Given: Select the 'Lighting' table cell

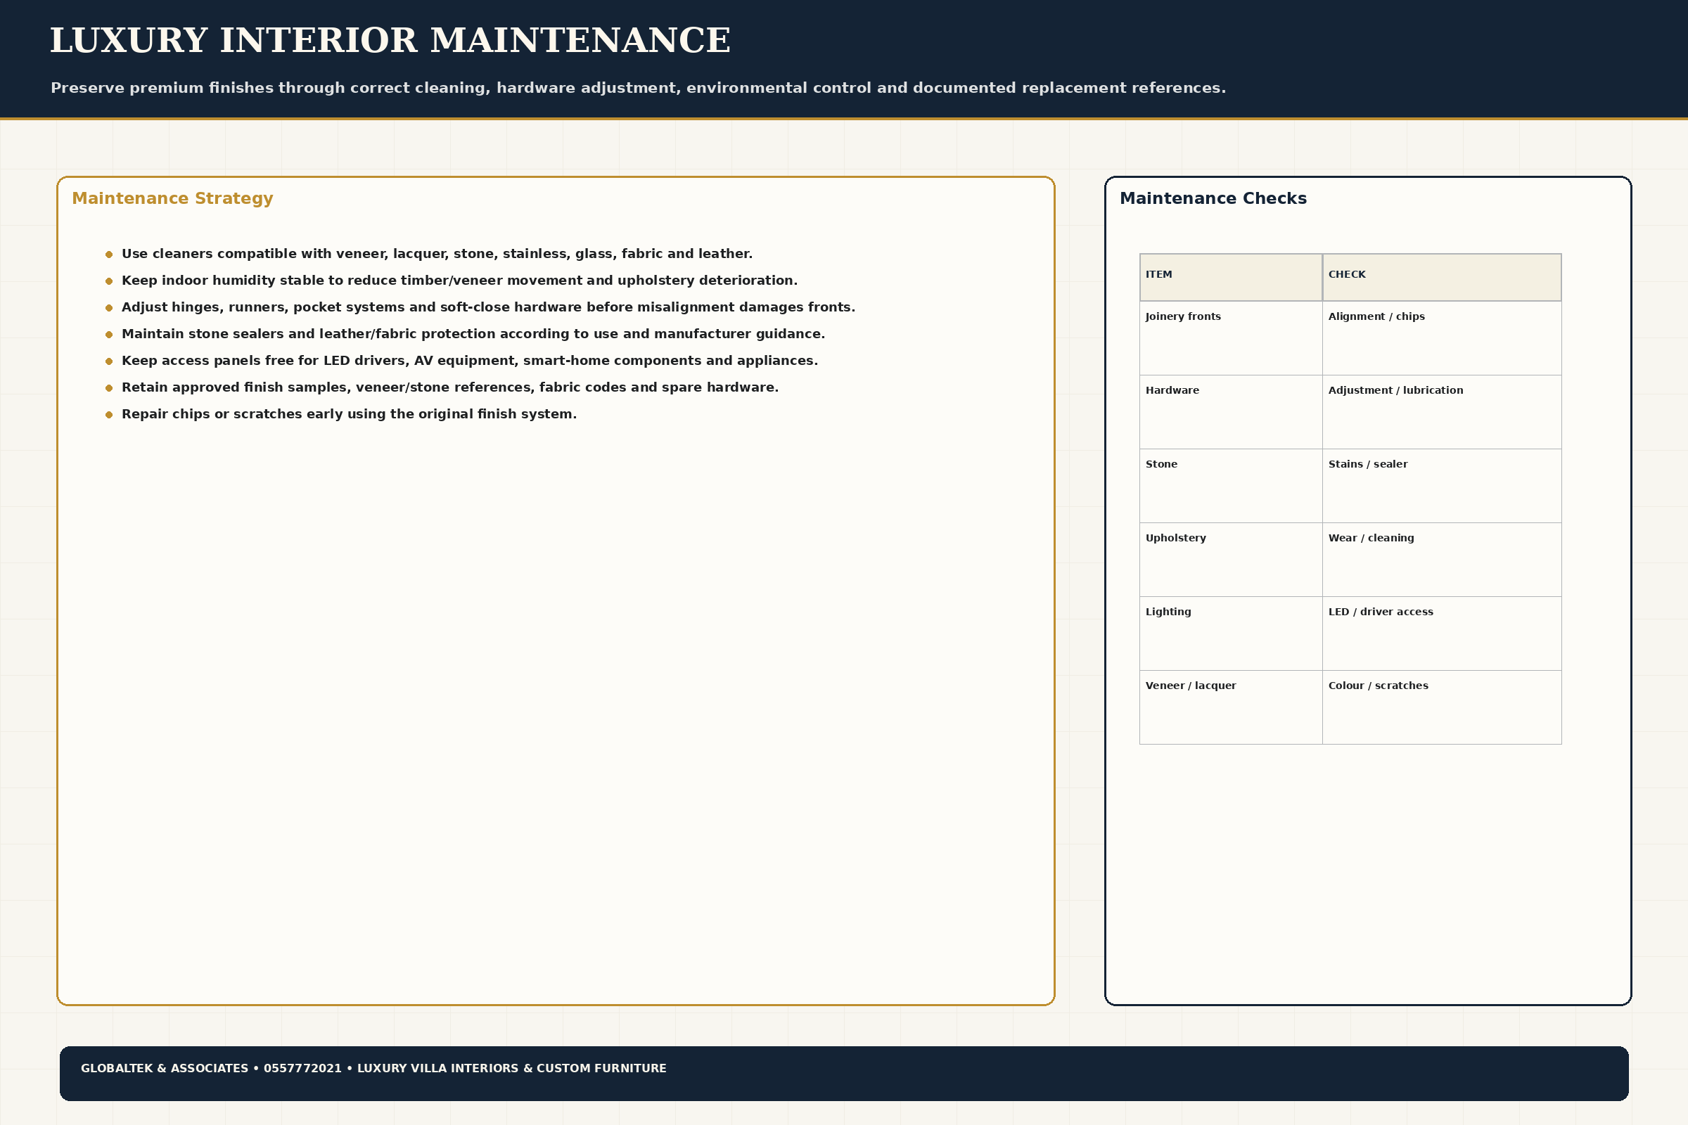Looking at the screenshot, I should click(x=1231, y=634).
